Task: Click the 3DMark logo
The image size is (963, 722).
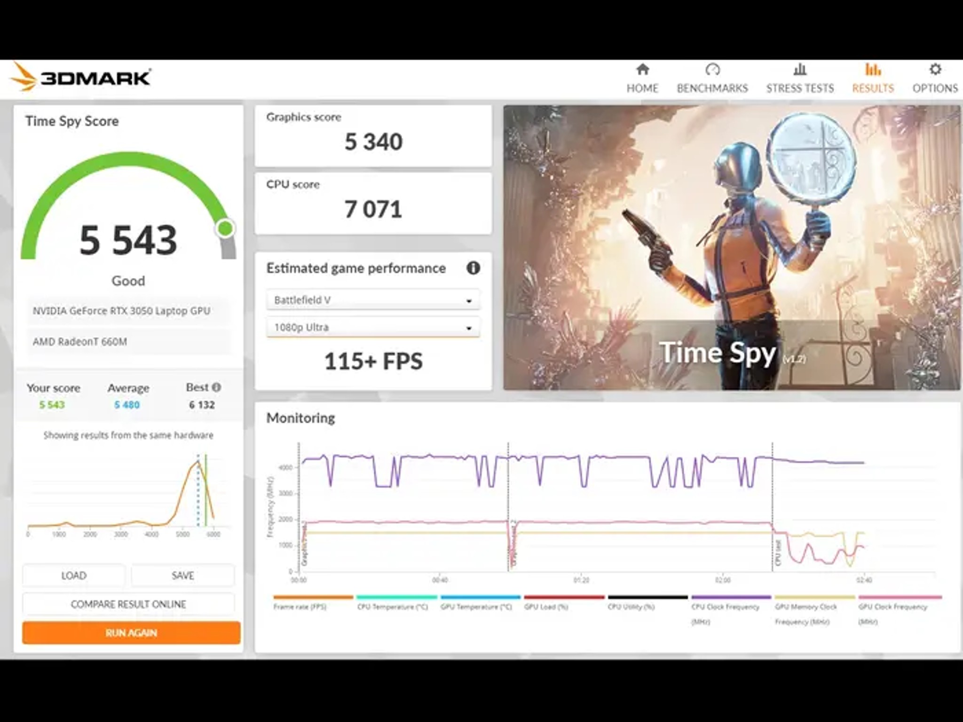Action: (x=81, y=77)
